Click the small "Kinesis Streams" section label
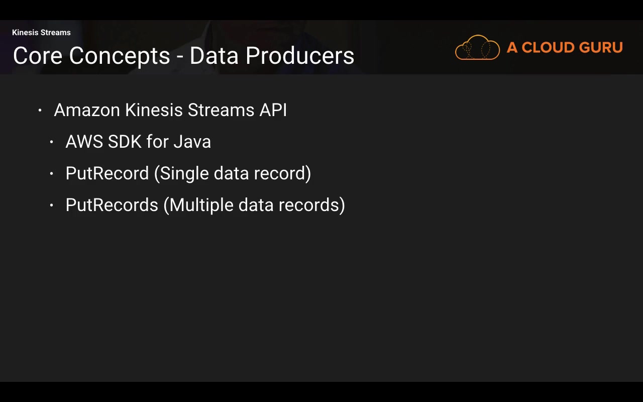643x402 pixels. coord(41,33)
